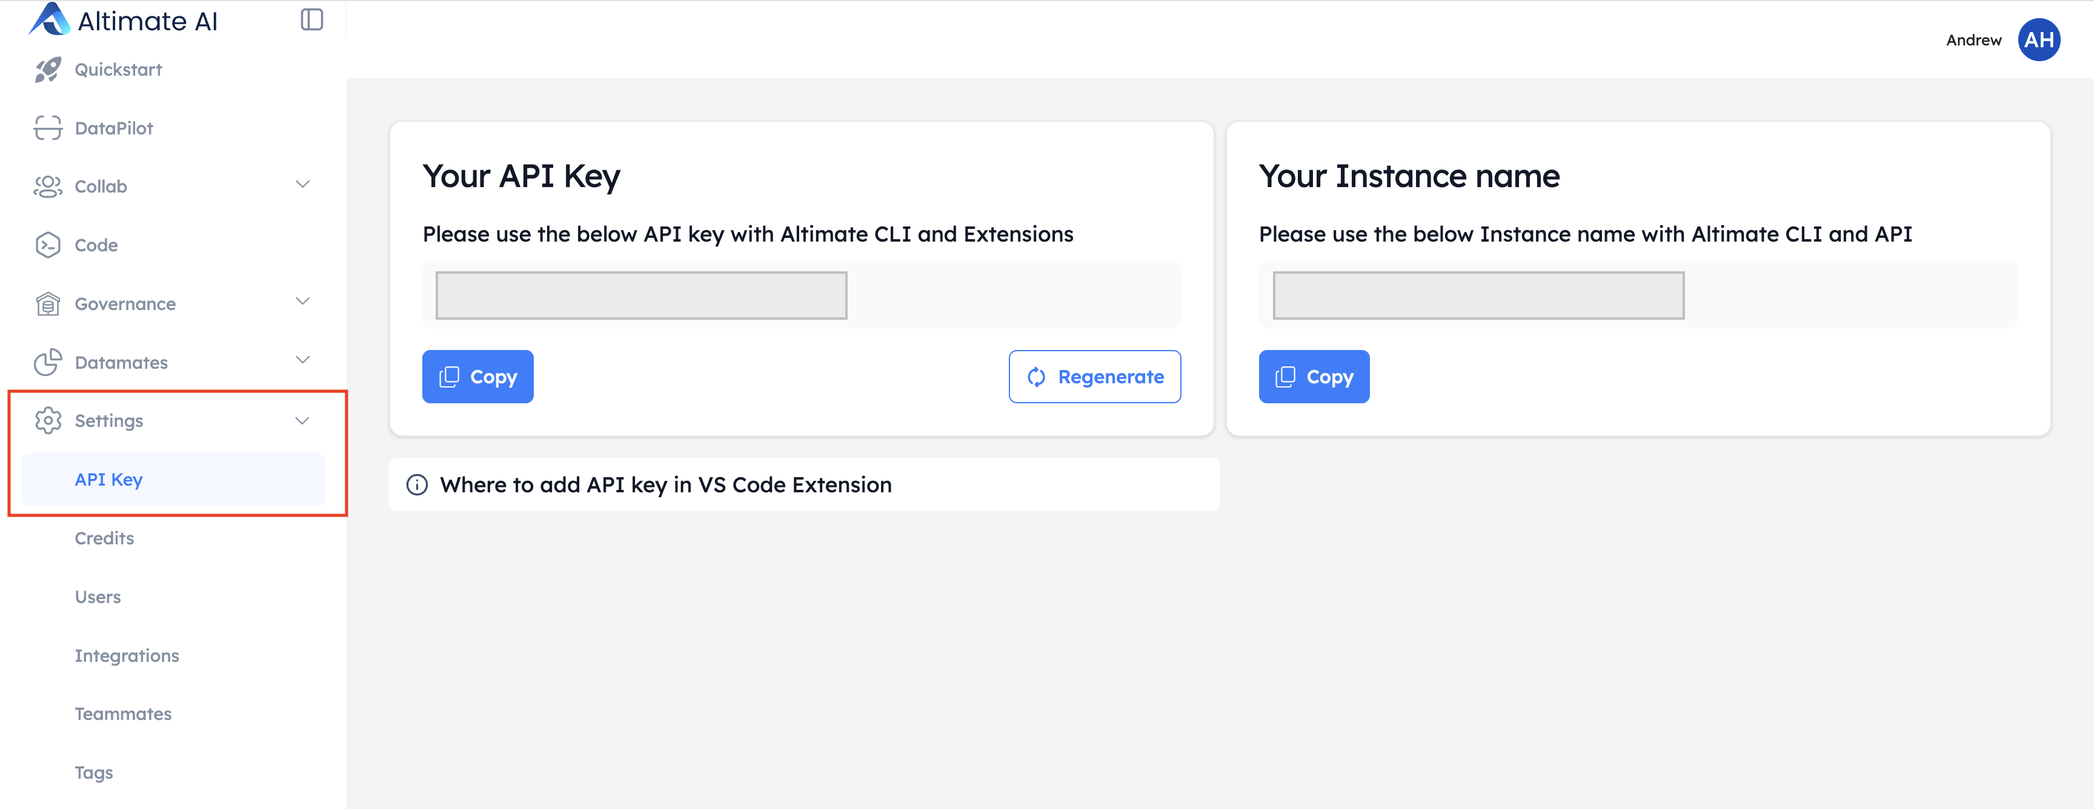Image resolution: width=2094 pixels, height=809 pixels.
Task: Click the 'Your API Key' heading
Action: (521, 176)
